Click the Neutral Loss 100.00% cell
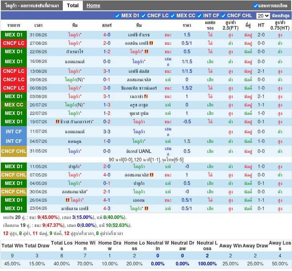The height and width of the screenshot is (271, 292). click(x=207, y=264)
